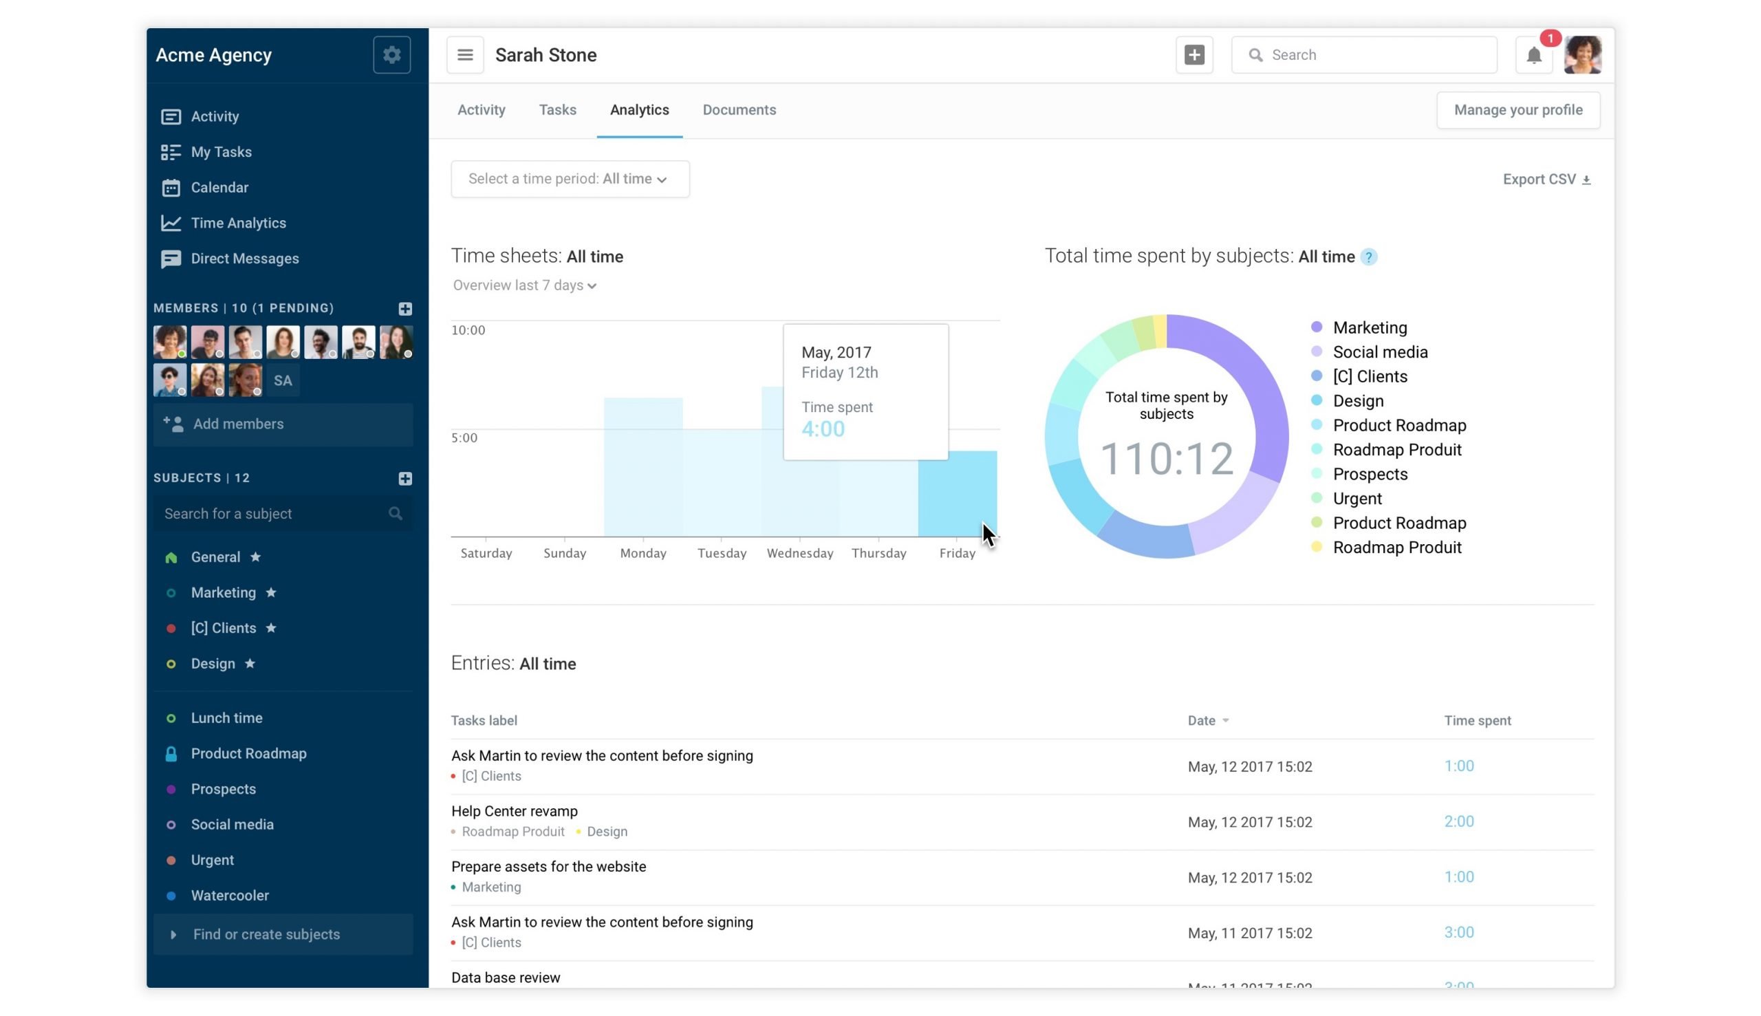
Task: Click the plus icon next to Subjects
Action: pos(404,478)
